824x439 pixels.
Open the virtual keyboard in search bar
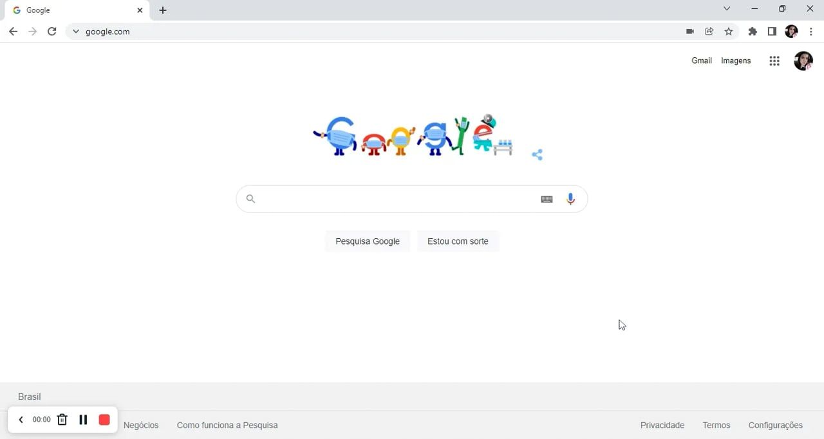click(x=547, y=199)
